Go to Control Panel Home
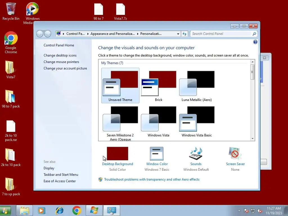288x216 pixels. click(59, 45)
